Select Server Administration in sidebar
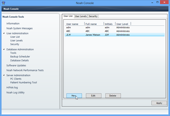 [x=18, y=75]
